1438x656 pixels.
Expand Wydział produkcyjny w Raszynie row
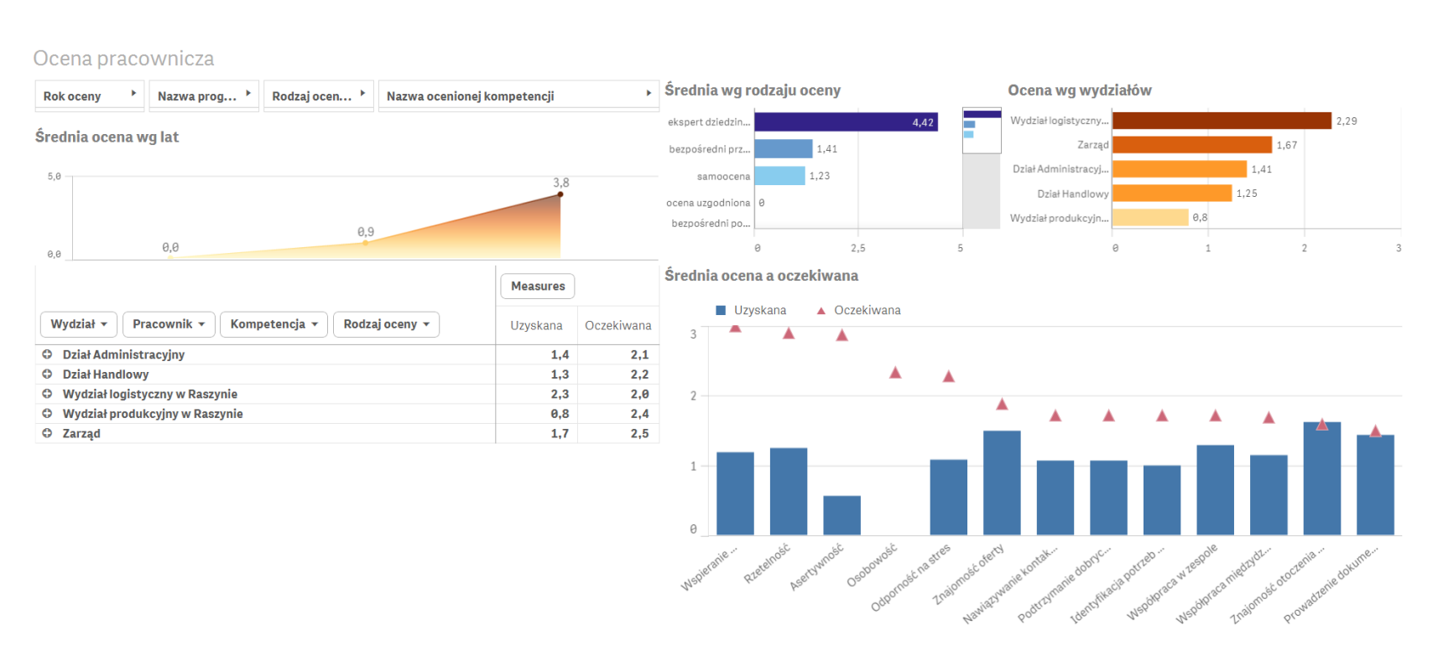tap(47, 414)
